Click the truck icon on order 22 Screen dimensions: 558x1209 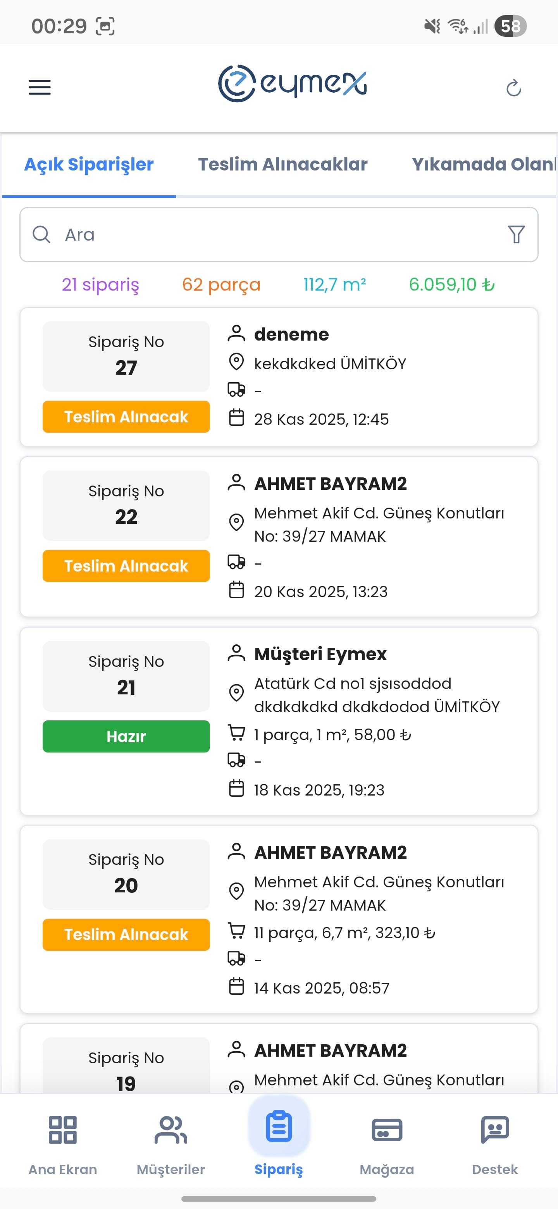236,563
